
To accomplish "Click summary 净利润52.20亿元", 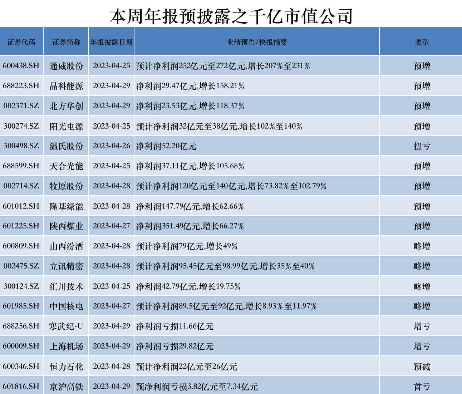I will coord(166,146).
